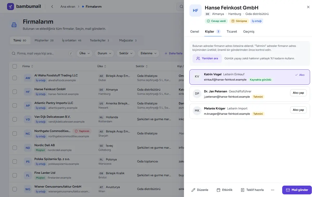
Task: Check the Hanse Feinkost GmbH row checkbox
Action: point(15,92)
